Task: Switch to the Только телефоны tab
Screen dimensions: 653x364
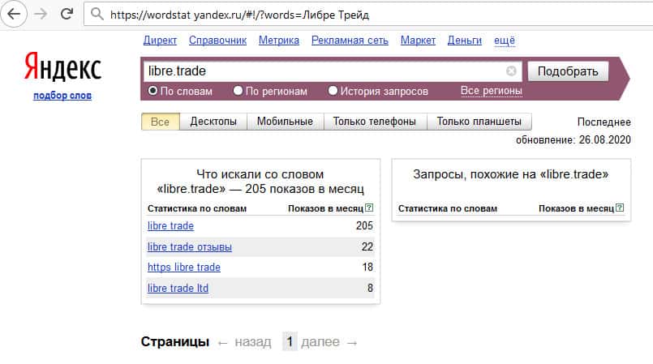Action: click(x=375, y=122)
